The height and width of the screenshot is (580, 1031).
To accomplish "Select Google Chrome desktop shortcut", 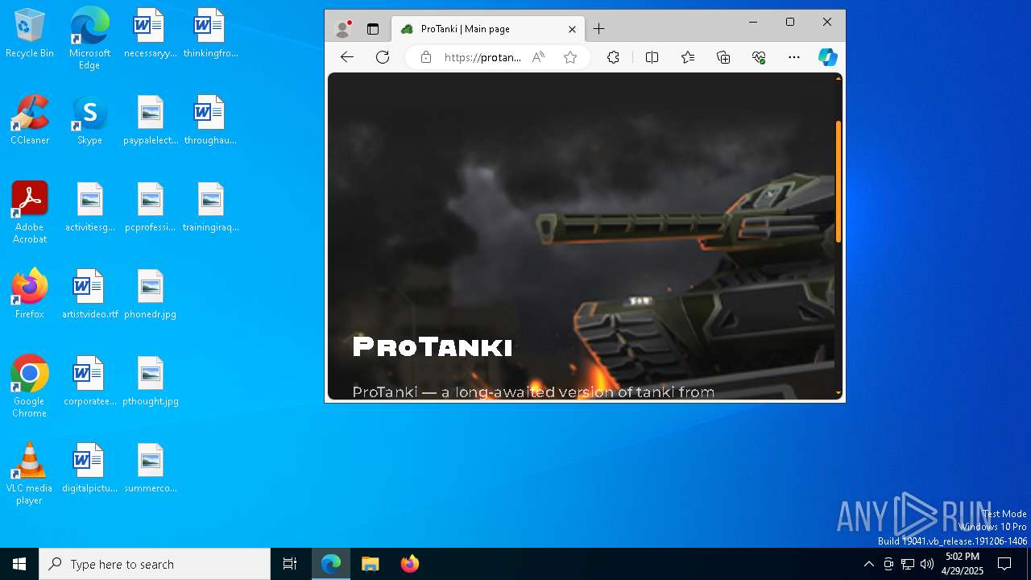I will pos(30,387).
